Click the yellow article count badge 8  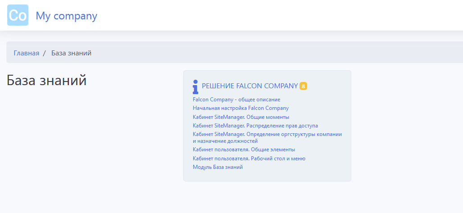303,86
